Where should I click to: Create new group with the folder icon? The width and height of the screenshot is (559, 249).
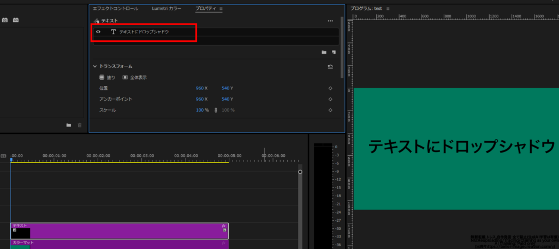[324, 52]
